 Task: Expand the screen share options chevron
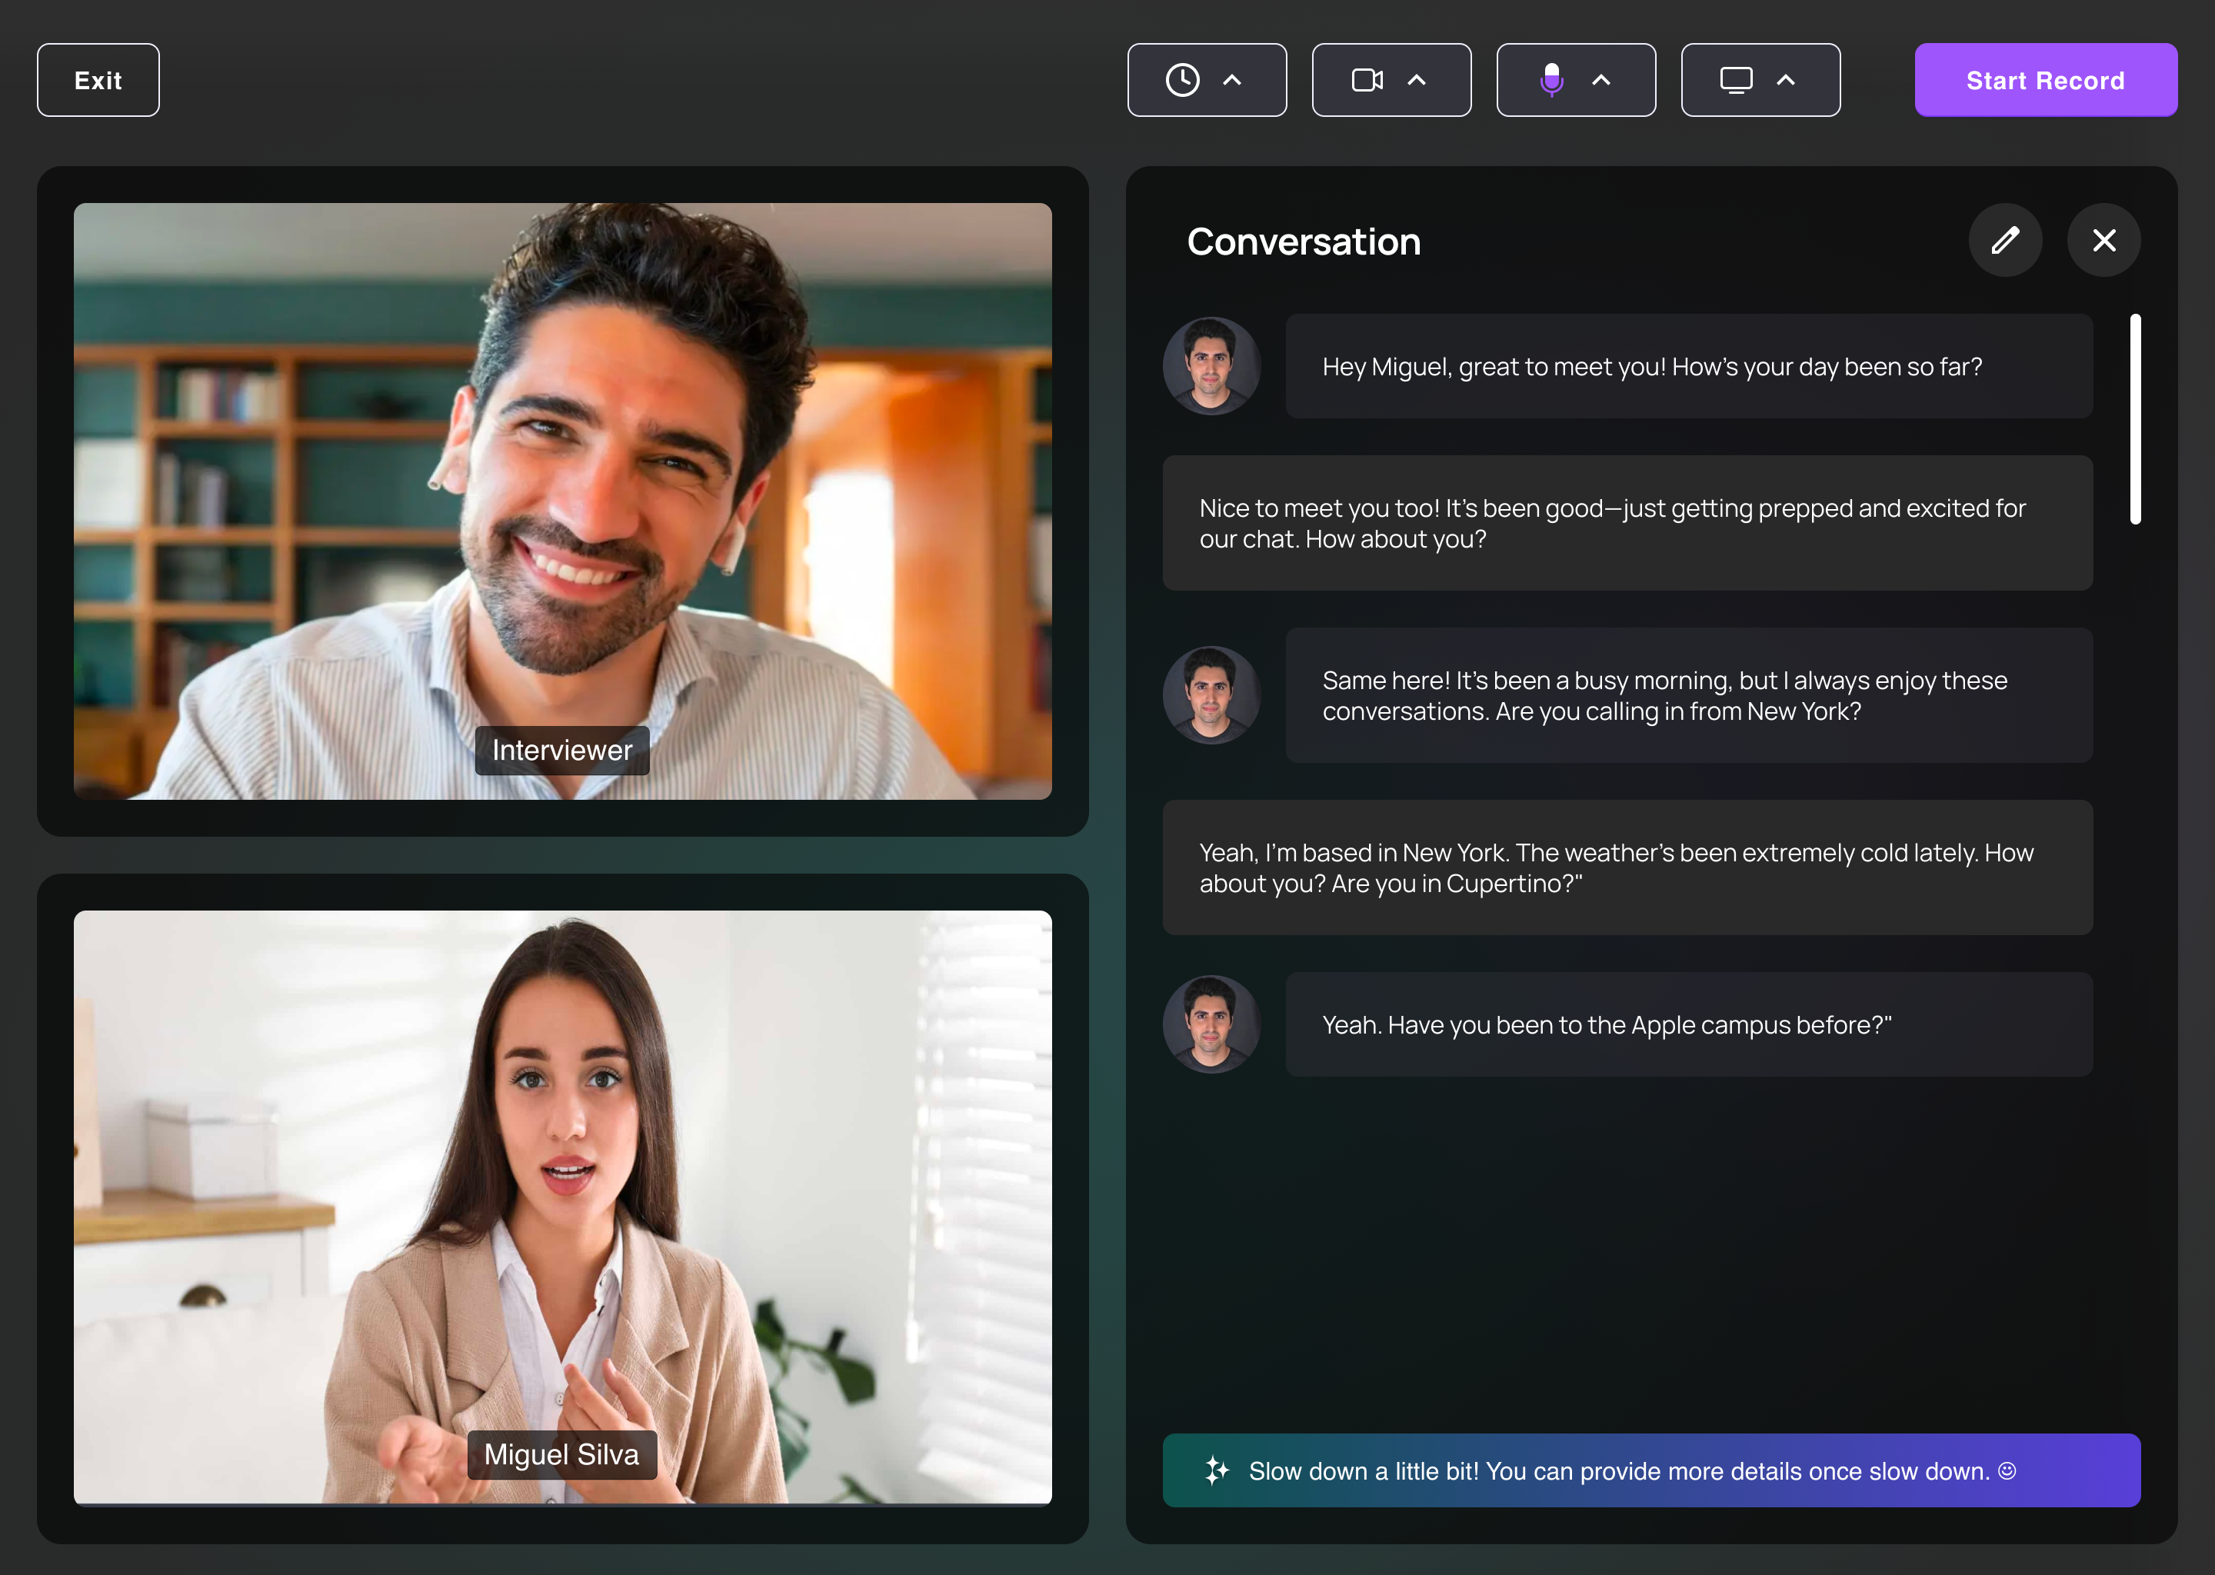(1785, 81)
